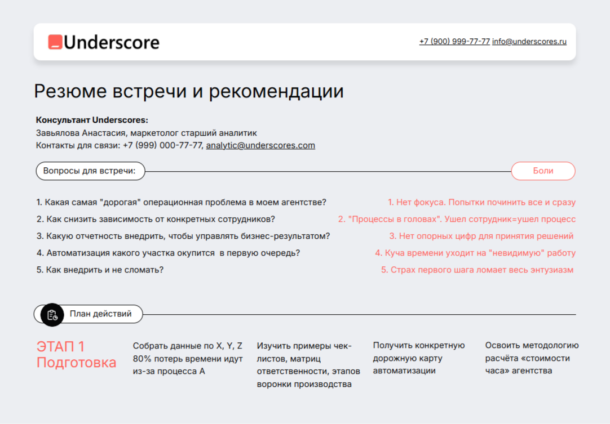
Task: Click the heading Резюме встречи и рекомендации
Action: click(188, 91)
